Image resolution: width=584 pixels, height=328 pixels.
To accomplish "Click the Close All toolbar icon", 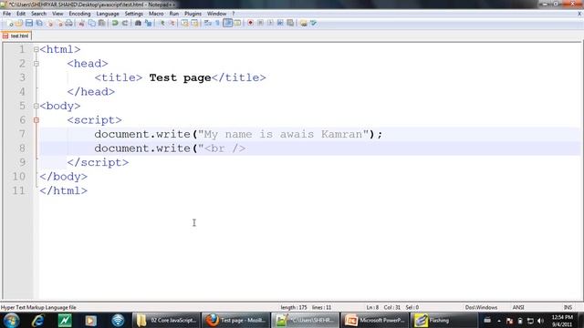I will (x=59, y=23).
